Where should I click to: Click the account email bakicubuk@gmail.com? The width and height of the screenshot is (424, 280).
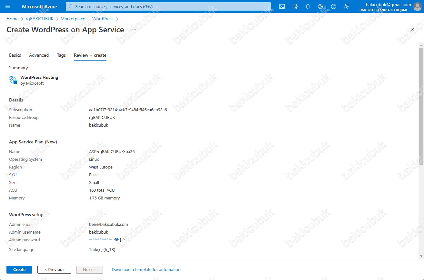pyautogui.click(x=389, y=5)
